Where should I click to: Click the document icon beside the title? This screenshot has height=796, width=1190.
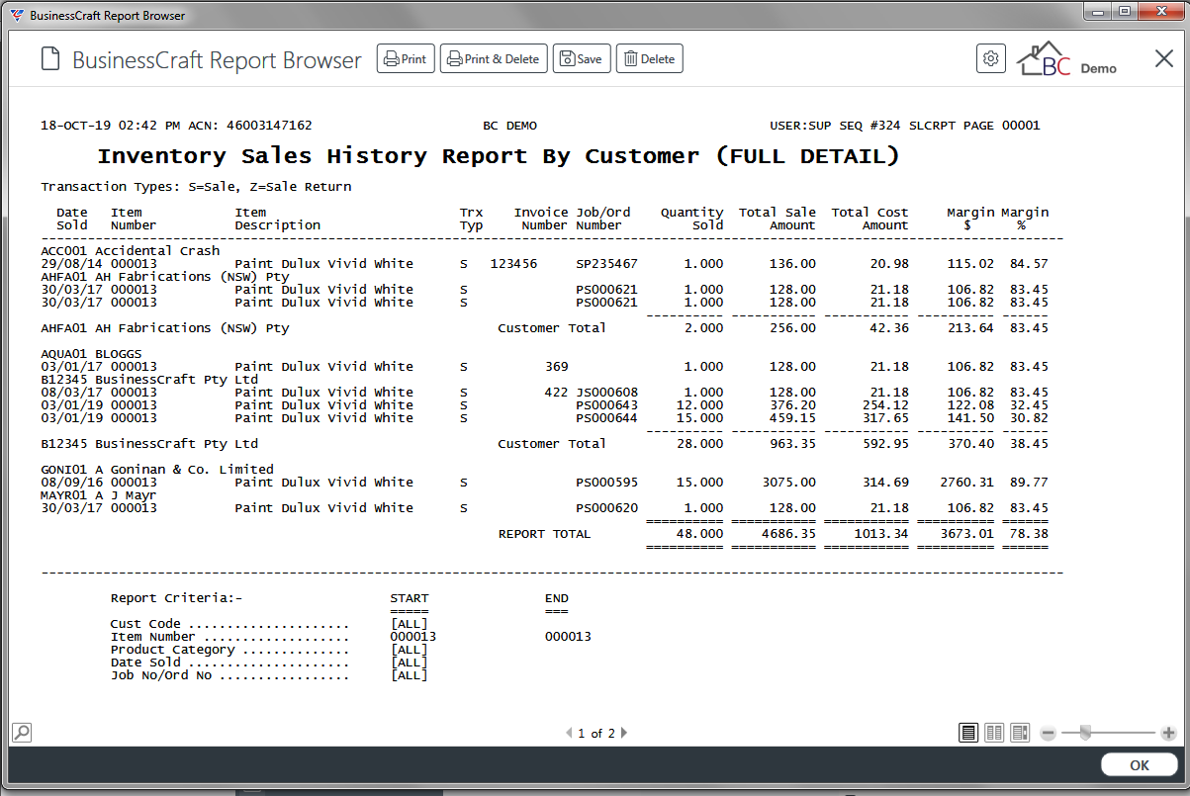pyautogui.click(x=49, y=59)
